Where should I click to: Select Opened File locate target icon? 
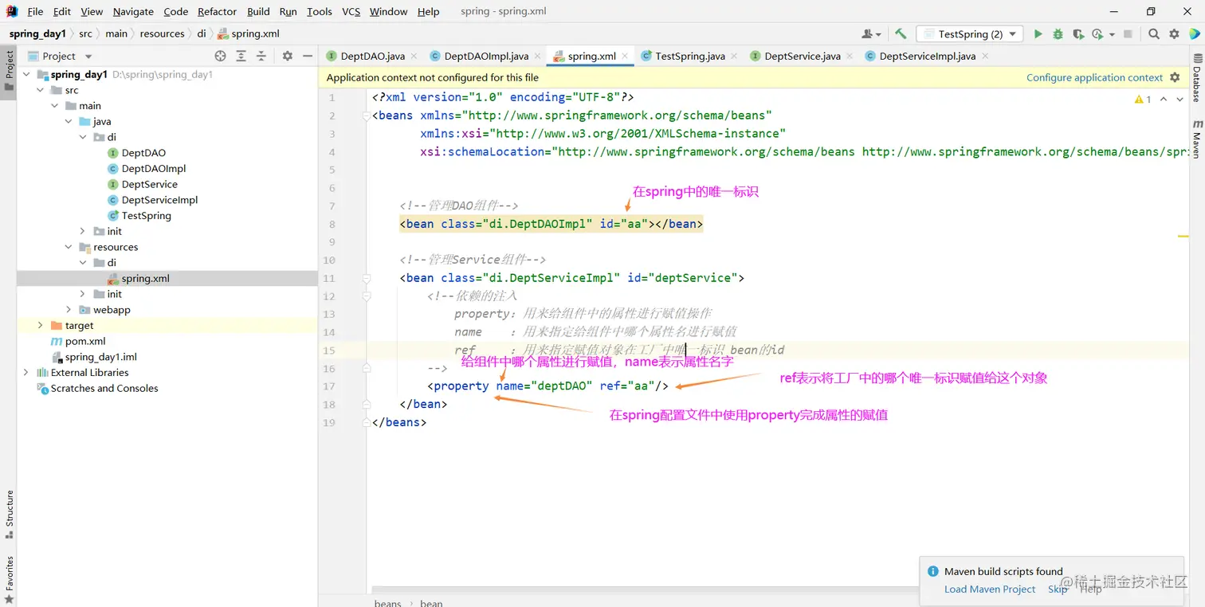click(x=221, y=56)
